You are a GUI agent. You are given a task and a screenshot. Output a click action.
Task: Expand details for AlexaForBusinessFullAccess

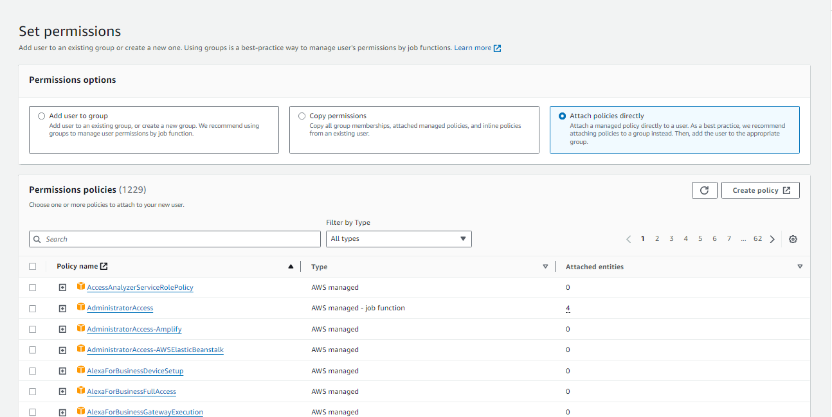[62, 391]
